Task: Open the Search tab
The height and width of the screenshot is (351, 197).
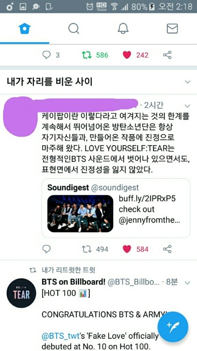Action: [74, 29]
